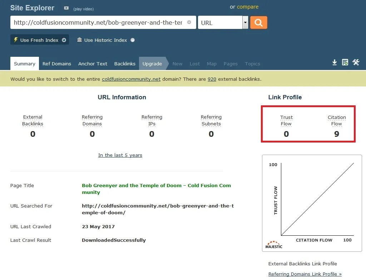Click the Referring Subnets label
This screenshot has height=280, width=366.
click(211, 120)
